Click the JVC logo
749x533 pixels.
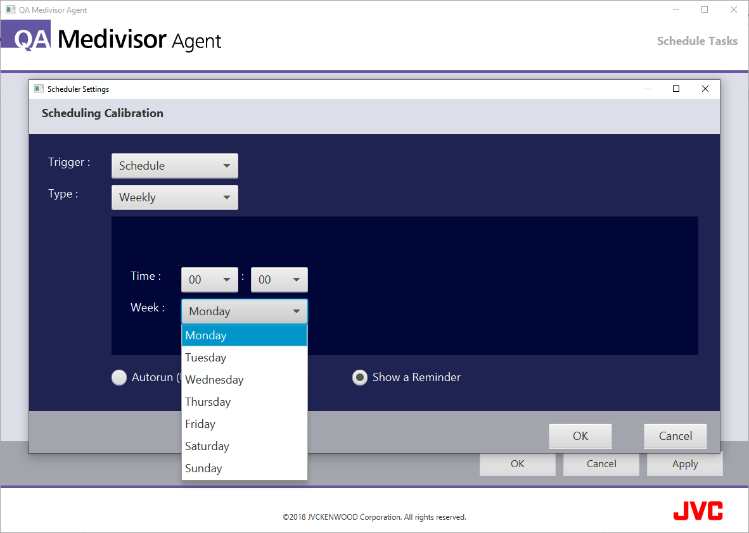tap(698, 511)
